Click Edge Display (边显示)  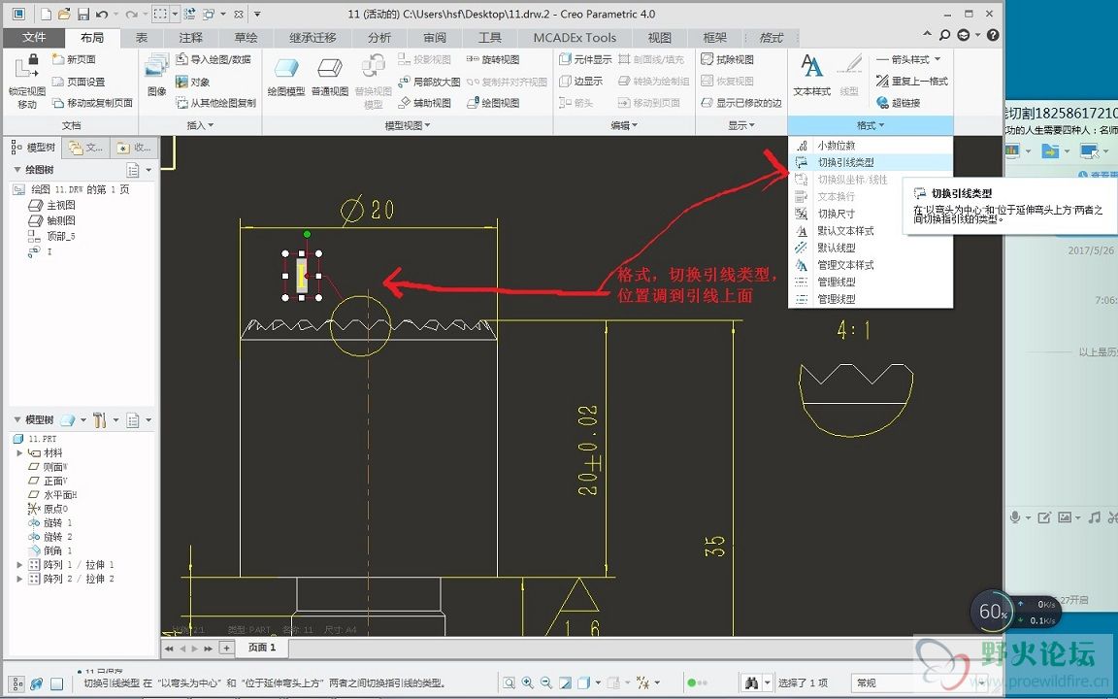[x=581, y=82]
